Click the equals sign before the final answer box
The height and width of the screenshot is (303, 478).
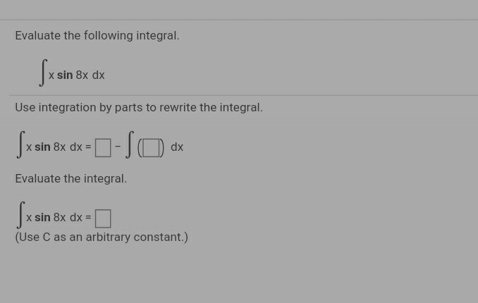pos(88,218)
